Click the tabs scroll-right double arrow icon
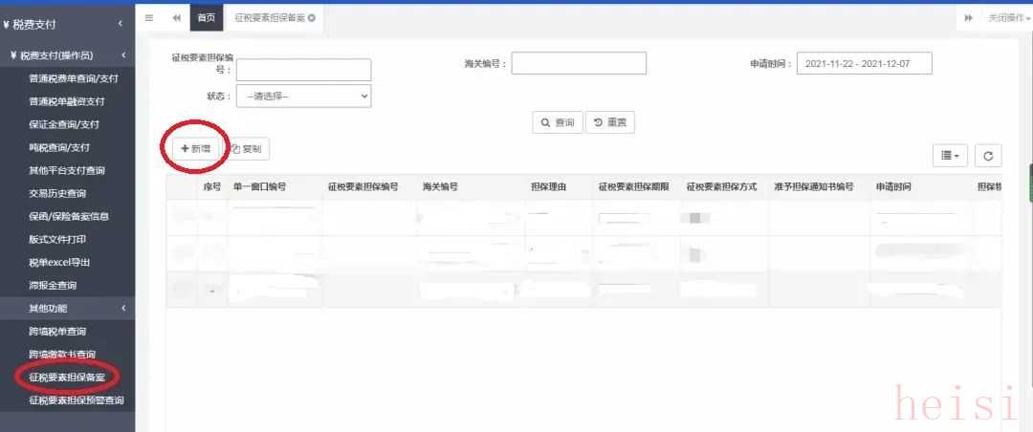This screenshot has height=432, width=1033. coord(968,18)
